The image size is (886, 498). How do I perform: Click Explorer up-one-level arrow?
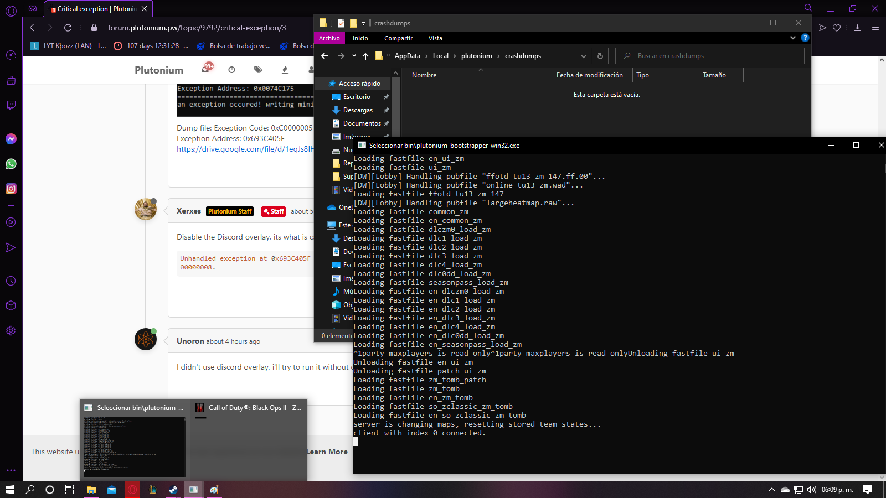(x=365, y=56)
